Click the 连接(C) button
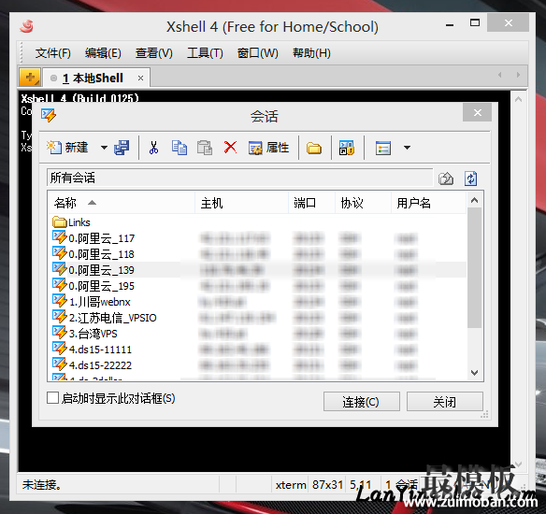The image size is (546, 514). point(362,402)
